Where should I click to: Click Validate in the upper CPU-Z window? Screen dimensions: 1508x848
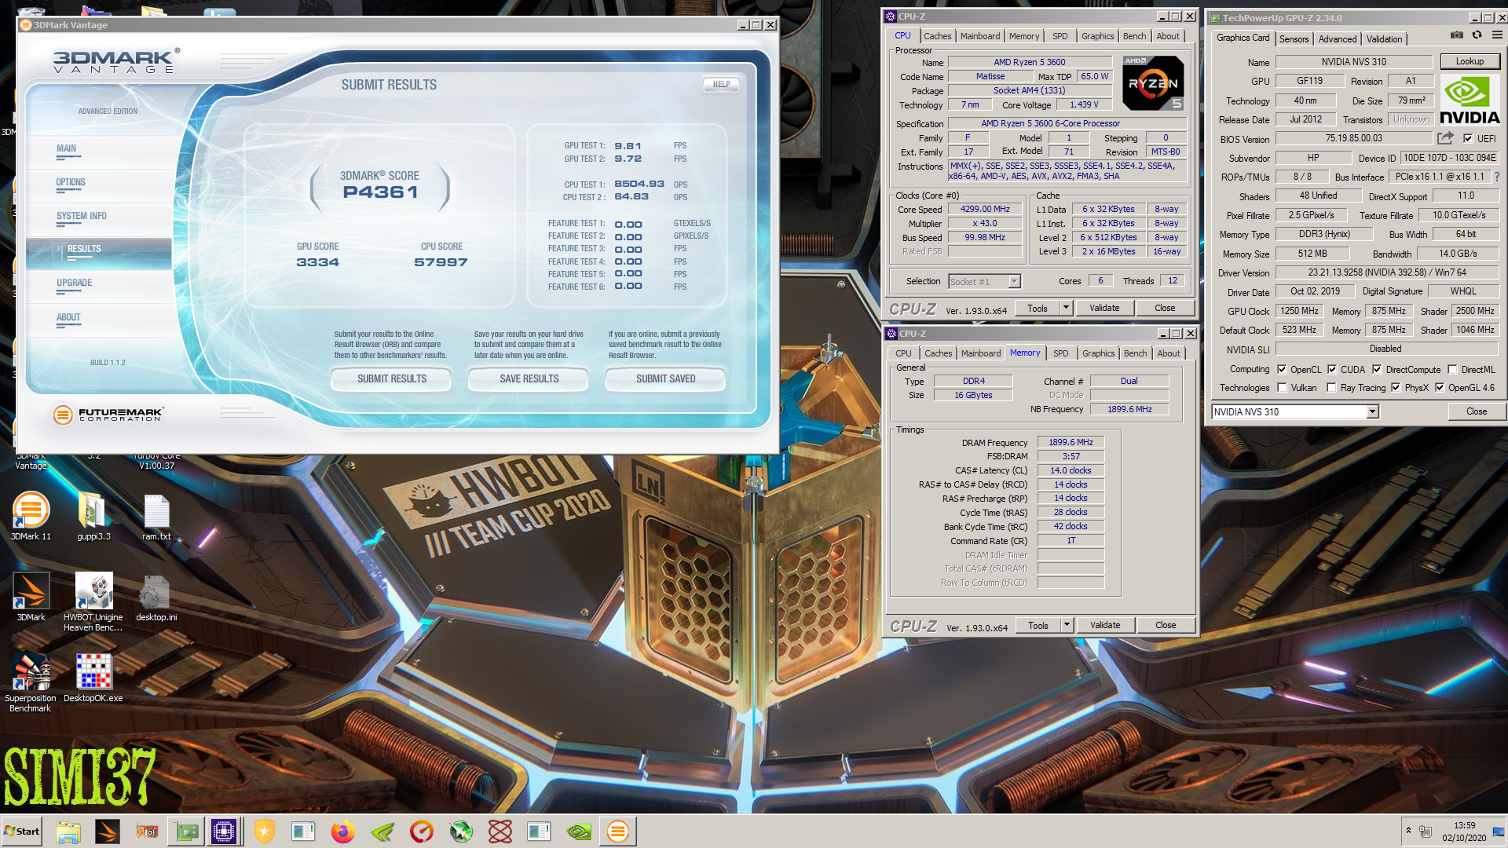1104,308
